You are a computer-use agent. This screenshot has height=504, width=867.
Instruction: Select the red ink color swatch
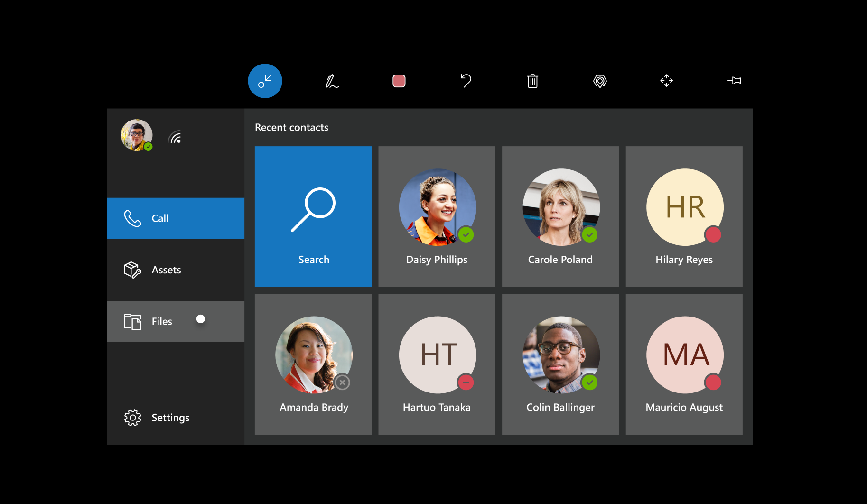tap(399, 81)
